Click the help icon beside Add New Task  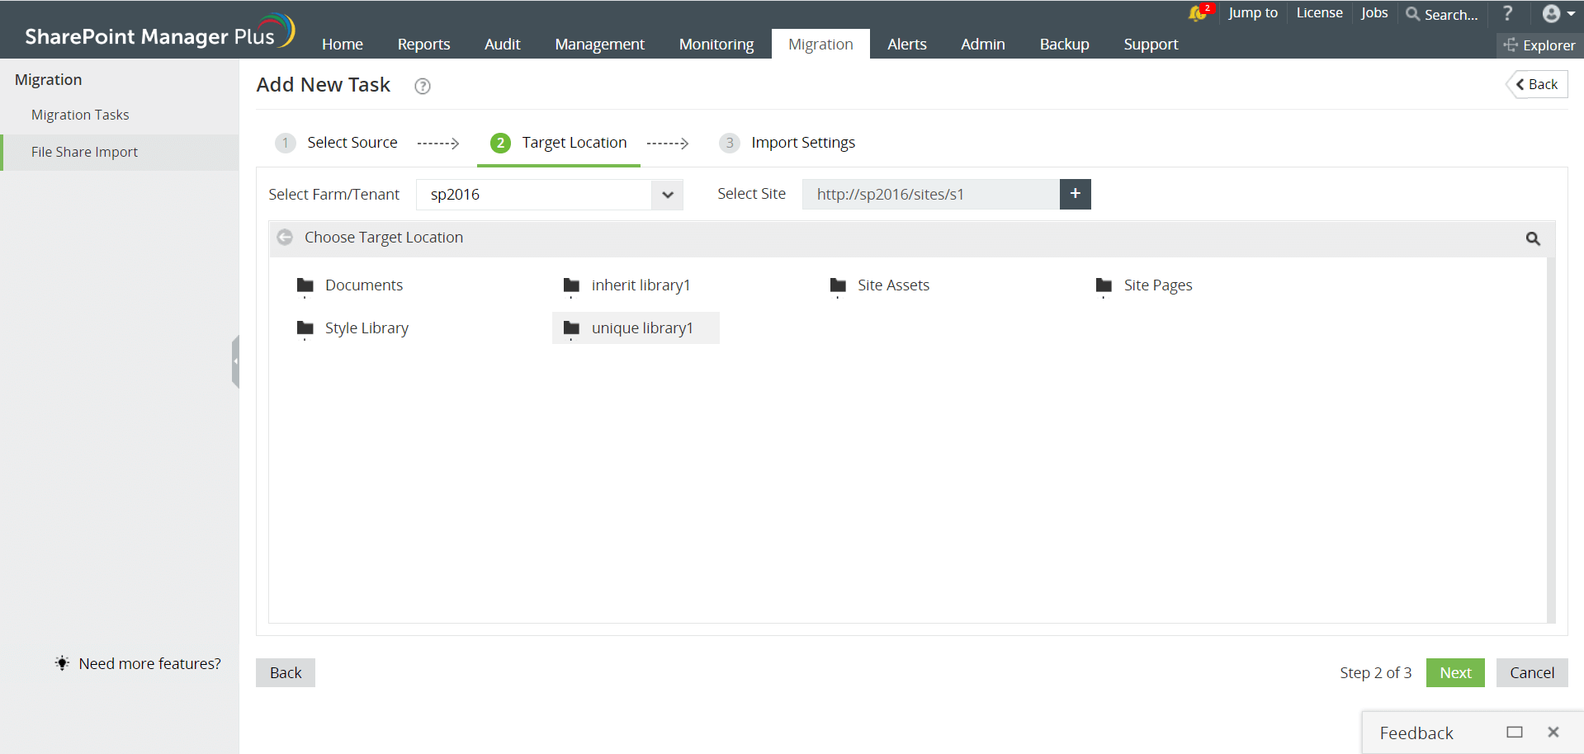pyautogui.click(x=422, y=86)
